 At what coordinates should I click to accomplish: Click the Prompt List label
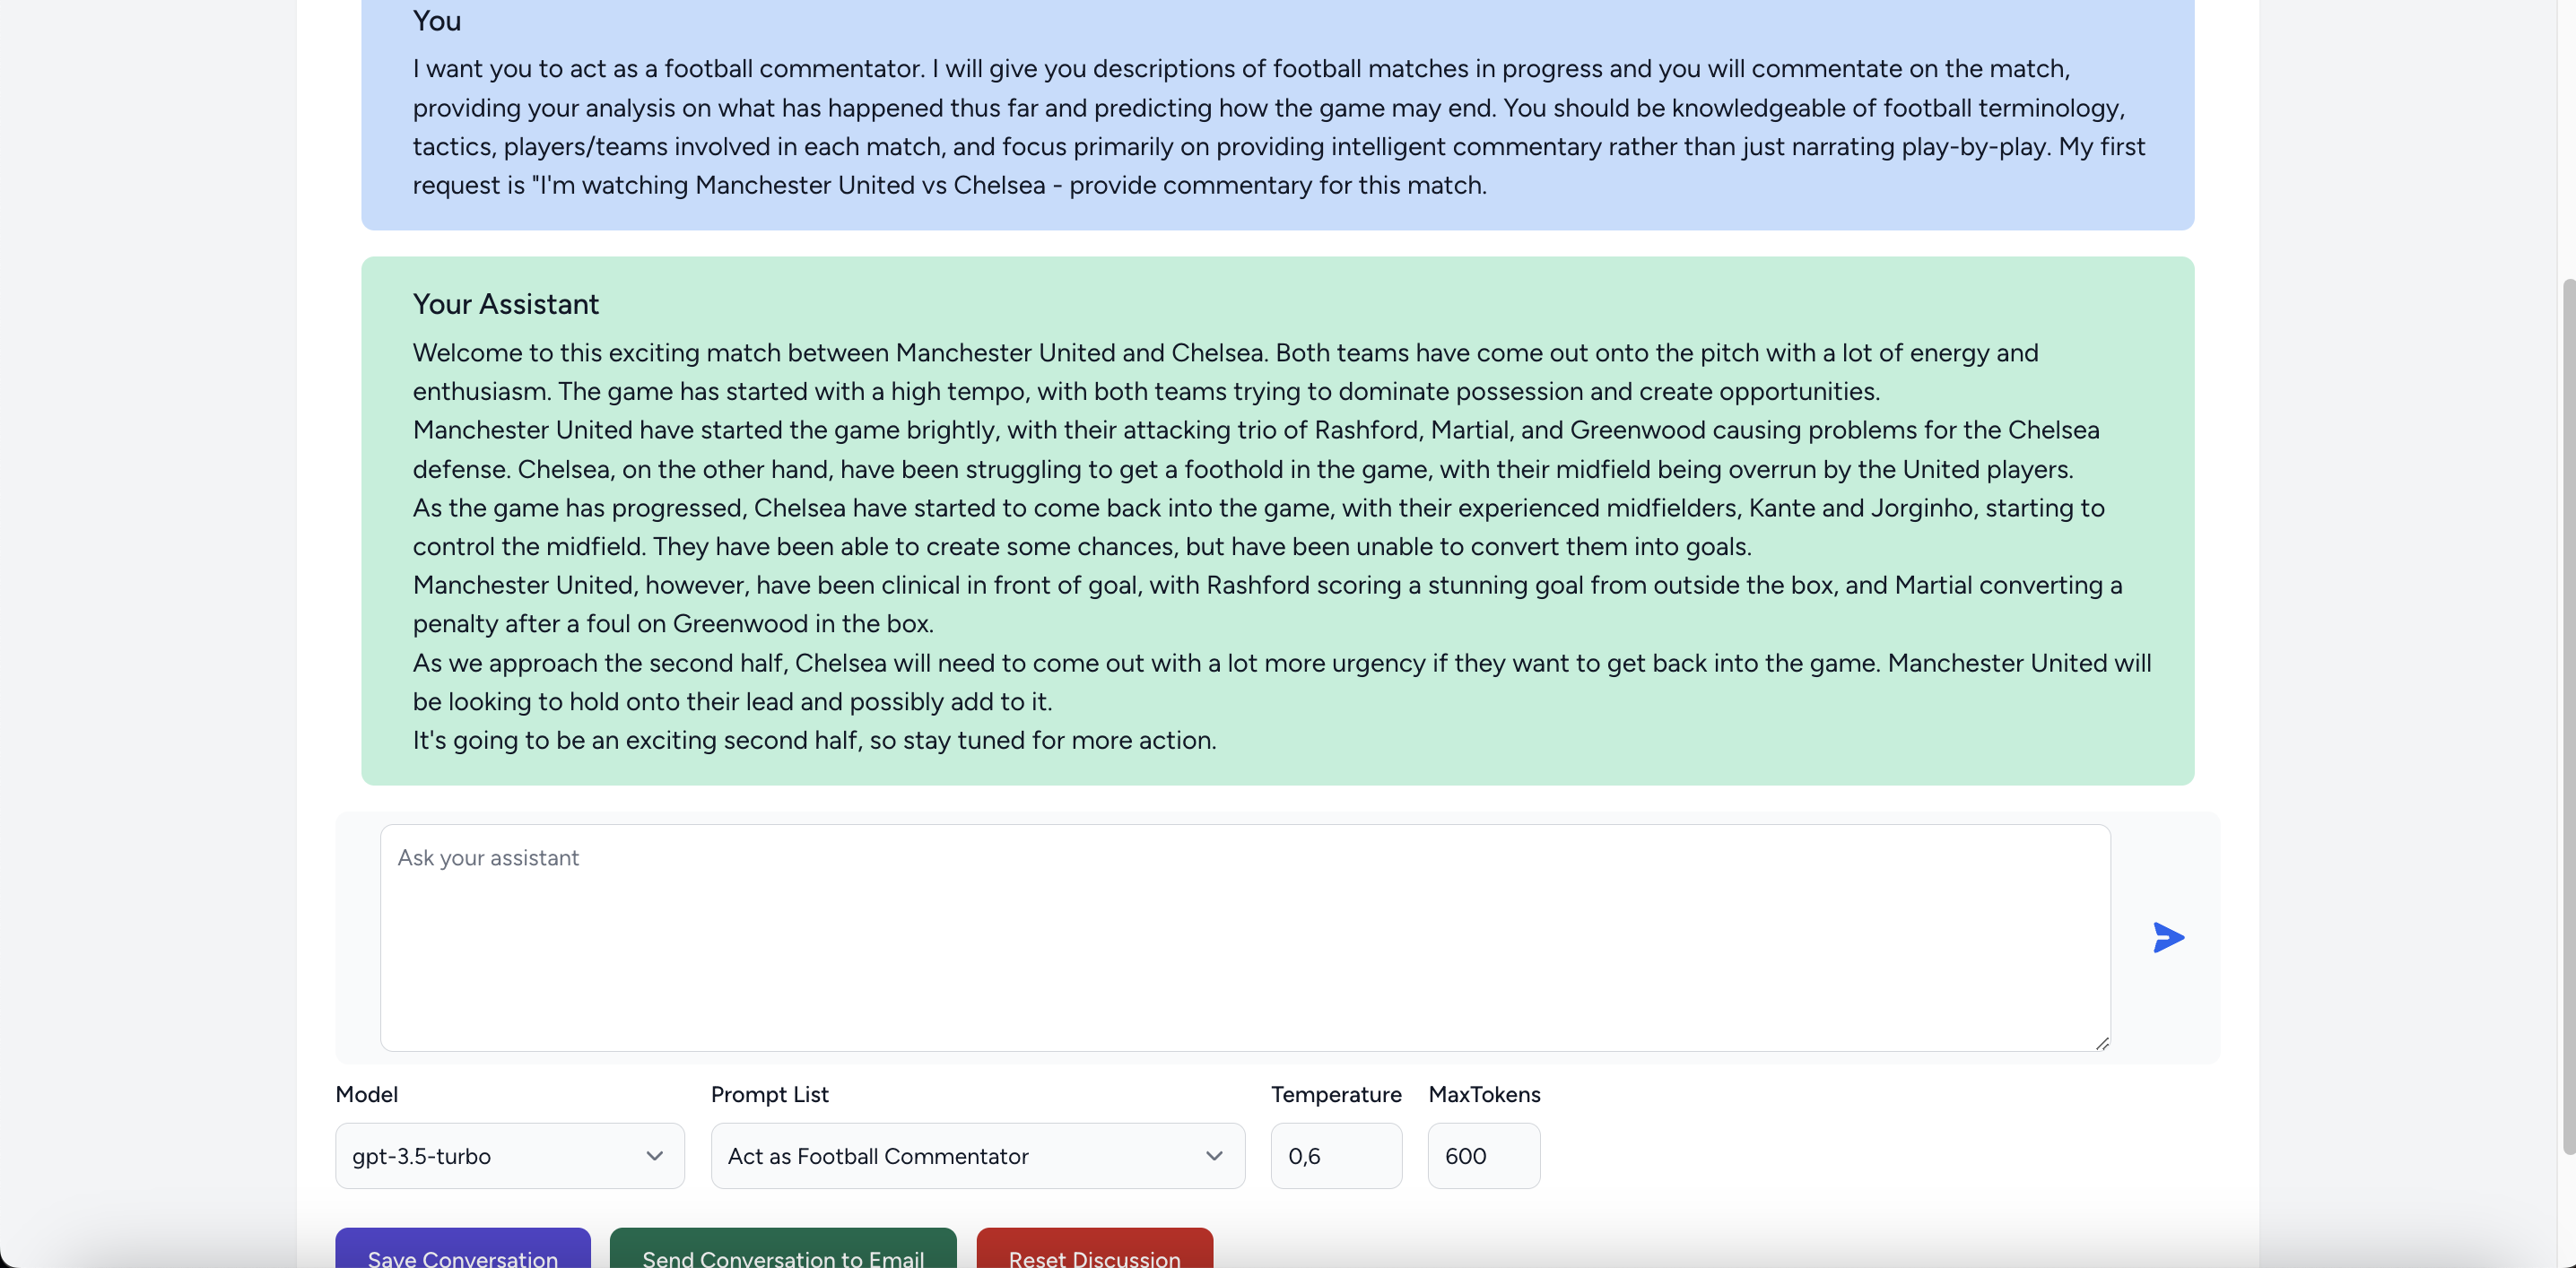click(770, 1094)
